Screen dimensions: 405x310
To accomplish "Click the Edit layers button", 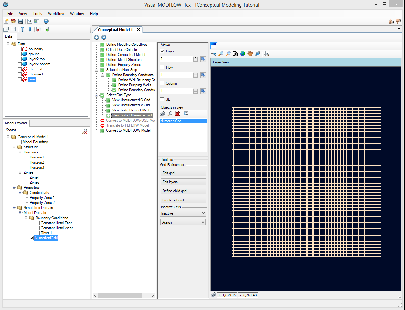I will click(x=183, y=182).
